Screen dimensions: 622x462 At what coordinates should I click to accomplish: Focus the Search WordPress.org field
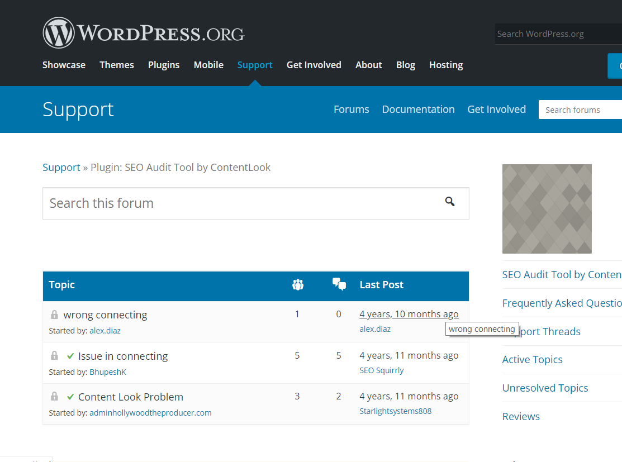click(558, 34)
